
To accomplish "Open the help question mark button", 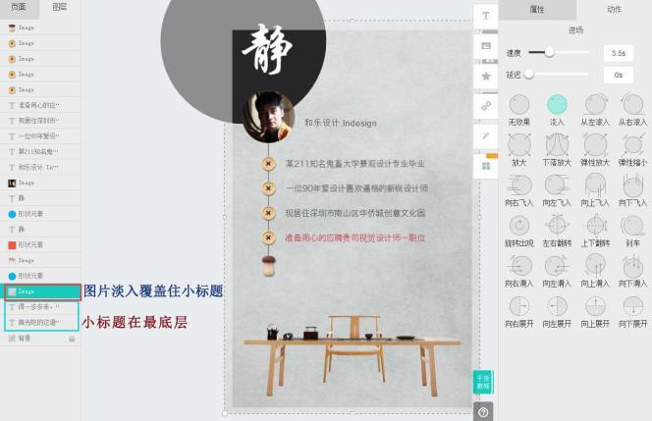I will pos(483,412).
